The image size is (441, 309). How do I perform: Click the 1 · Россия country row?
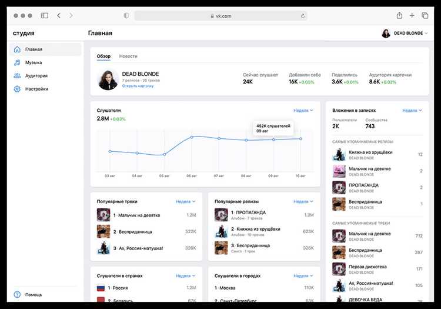click(x=146, y=288)
